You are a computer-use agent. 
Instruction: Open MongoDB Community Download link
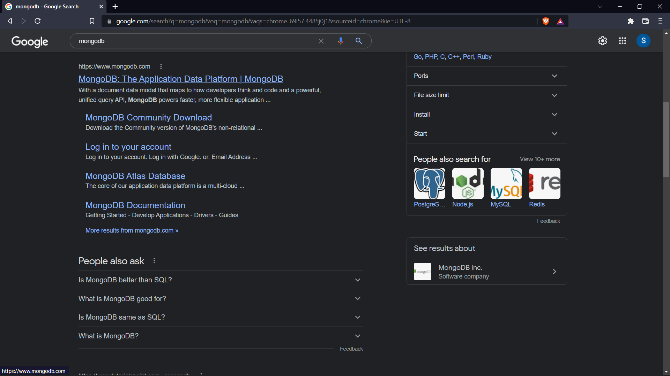(x=149, y=118)
